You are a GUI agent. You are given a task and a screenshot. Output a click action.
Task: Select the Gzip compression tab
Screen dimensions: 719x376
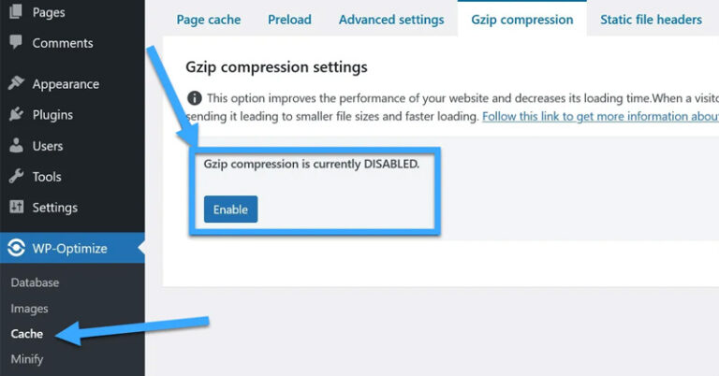tap(521, 20)
